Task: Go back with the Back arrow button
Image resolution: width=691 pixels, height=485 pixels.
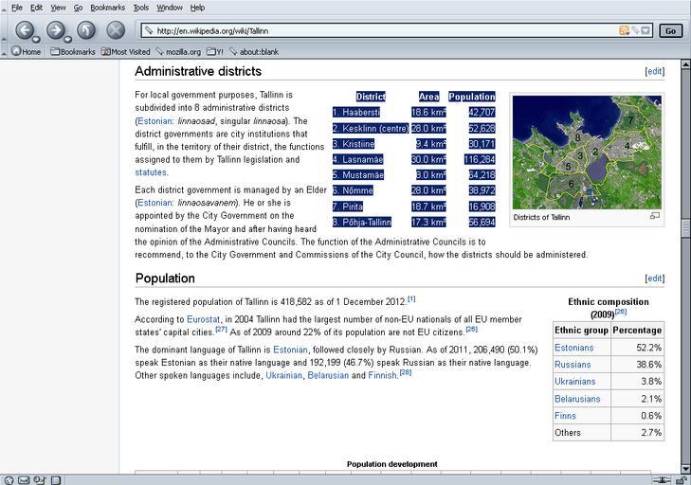Action: 25,30
